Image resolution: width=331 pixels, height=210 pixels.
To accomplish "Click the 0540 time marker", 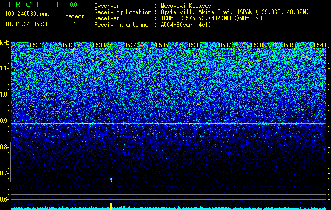I will click(x=320, y=45).
